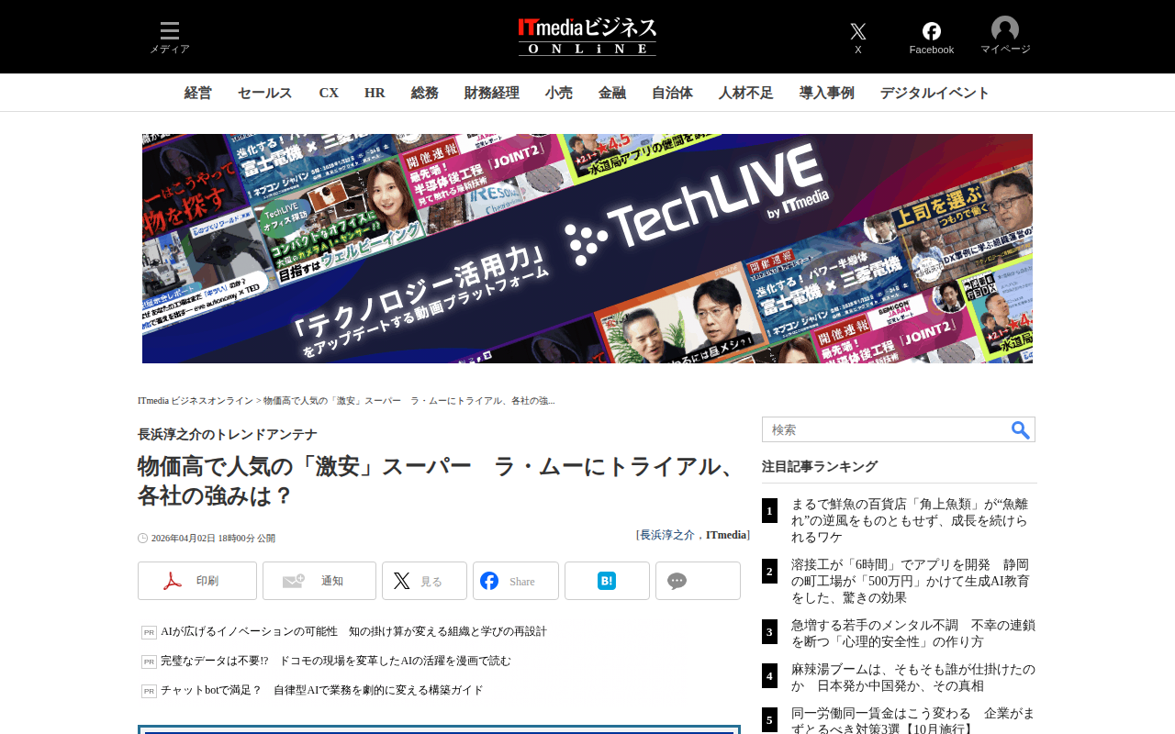
Task: Open author link 長浜淳之介
Action: tap(667, 535)
